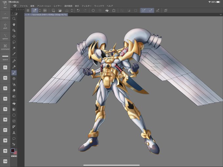This screenshot has width=223, height=167.
Task: Toggle the control modifier key
Action: [5, 16]
